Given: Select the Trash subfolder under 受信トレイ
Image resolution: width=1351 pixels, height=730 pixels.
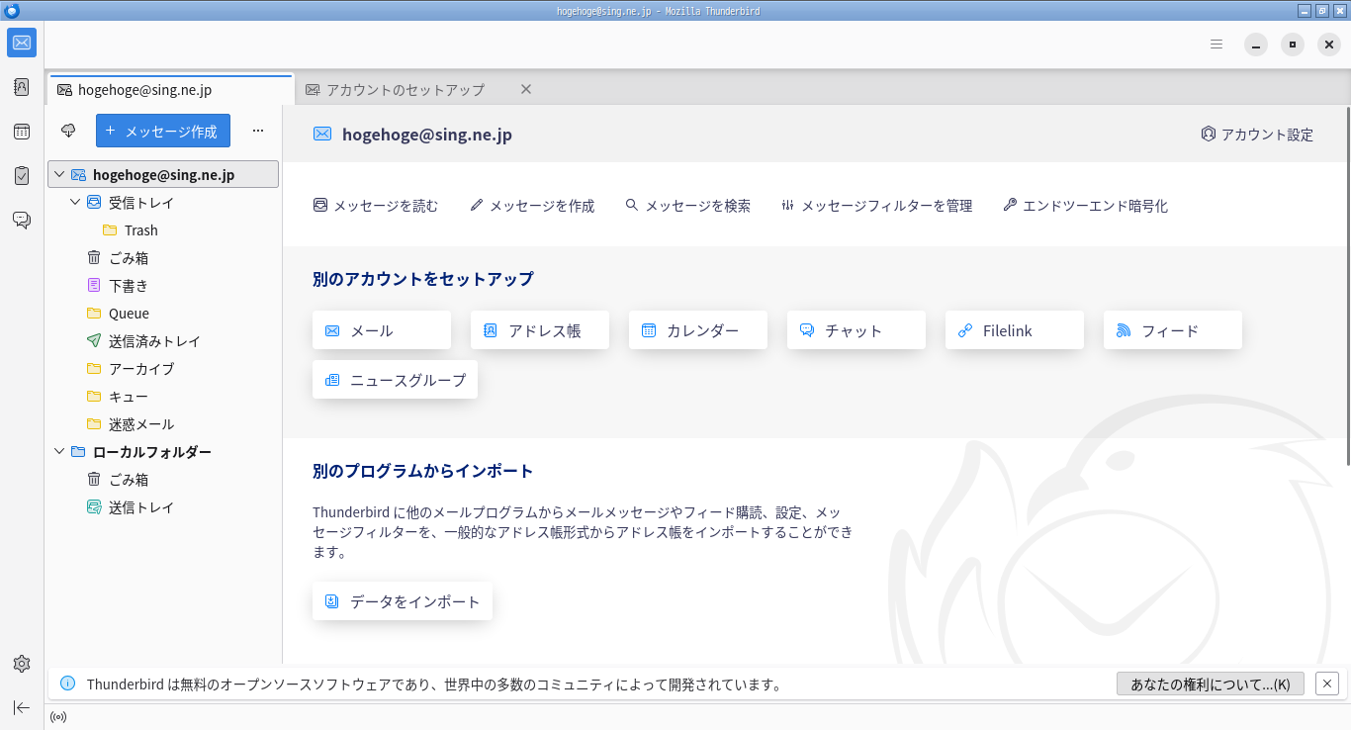Looking at the screenshot, I should 163,230.
